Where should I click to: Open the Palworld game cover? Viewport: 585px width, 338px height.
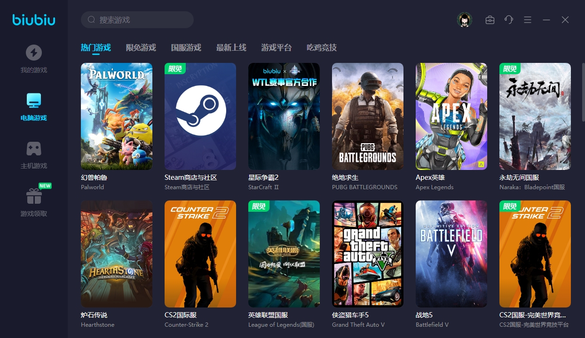[117, 116]
